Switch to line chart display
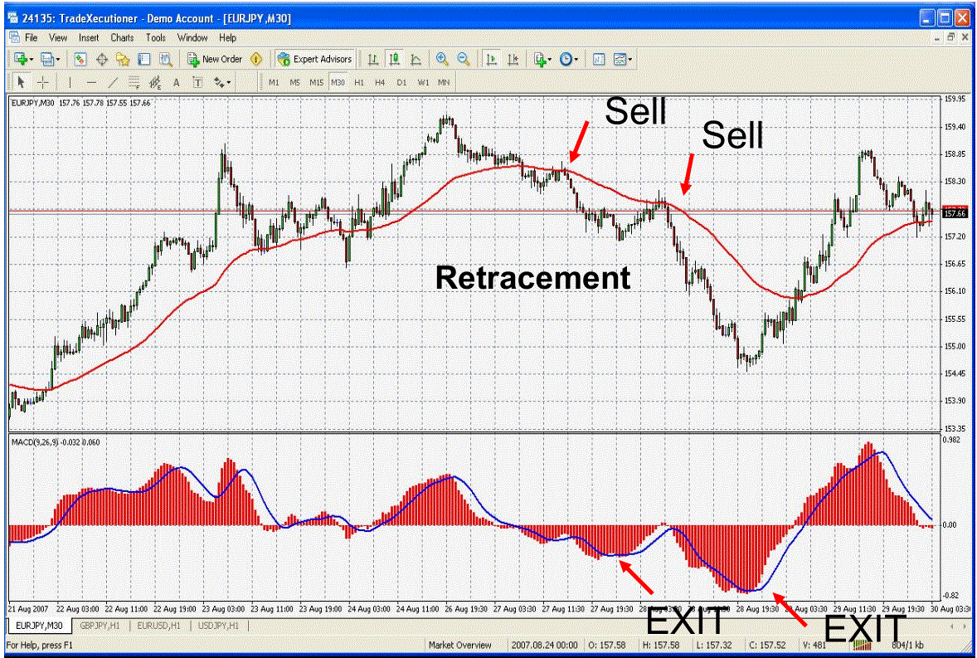This screenshot has width=977, height=658. point(416,59)
